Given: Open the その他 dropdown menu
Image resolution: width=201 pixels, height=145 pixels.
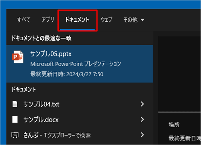Looking at the screenshot, I should (x=134, y=20).
